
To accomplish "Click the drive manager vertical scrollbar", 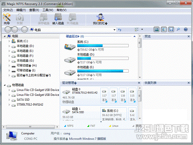I will click(x=139, y=96).
